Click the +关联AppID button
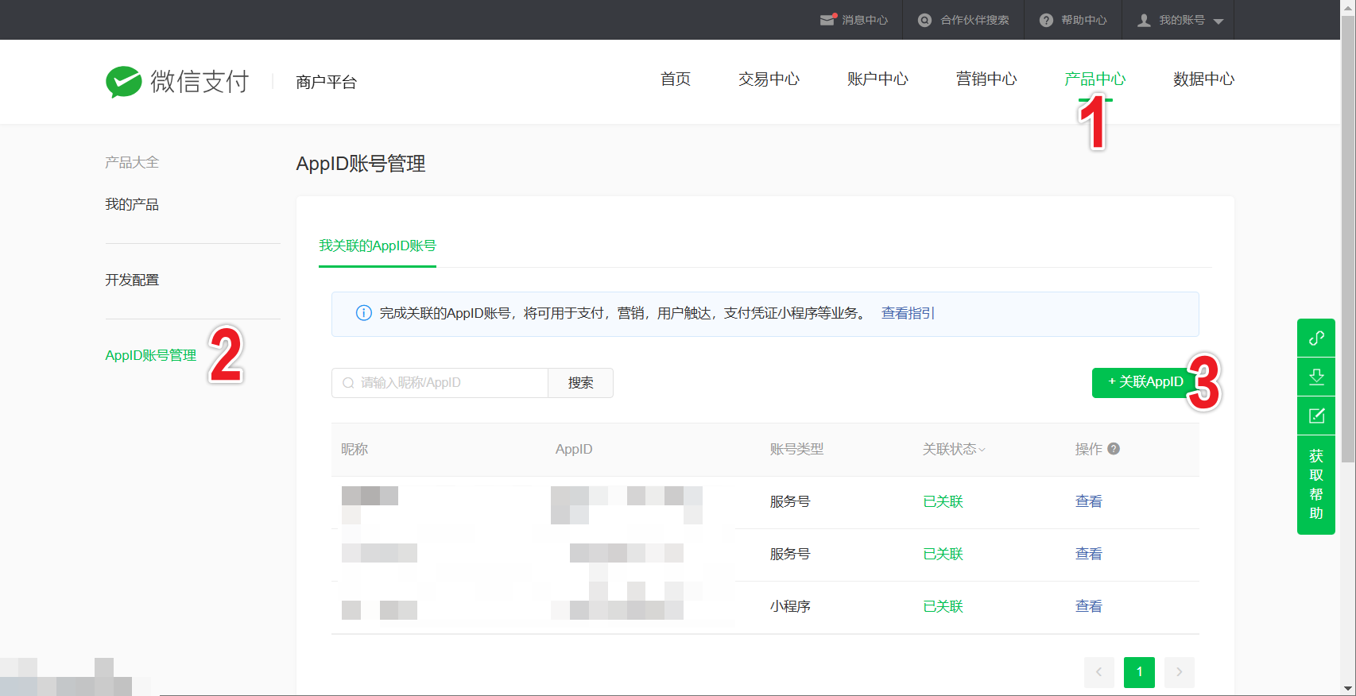The image size is (1356, 696). (1146, 382)
